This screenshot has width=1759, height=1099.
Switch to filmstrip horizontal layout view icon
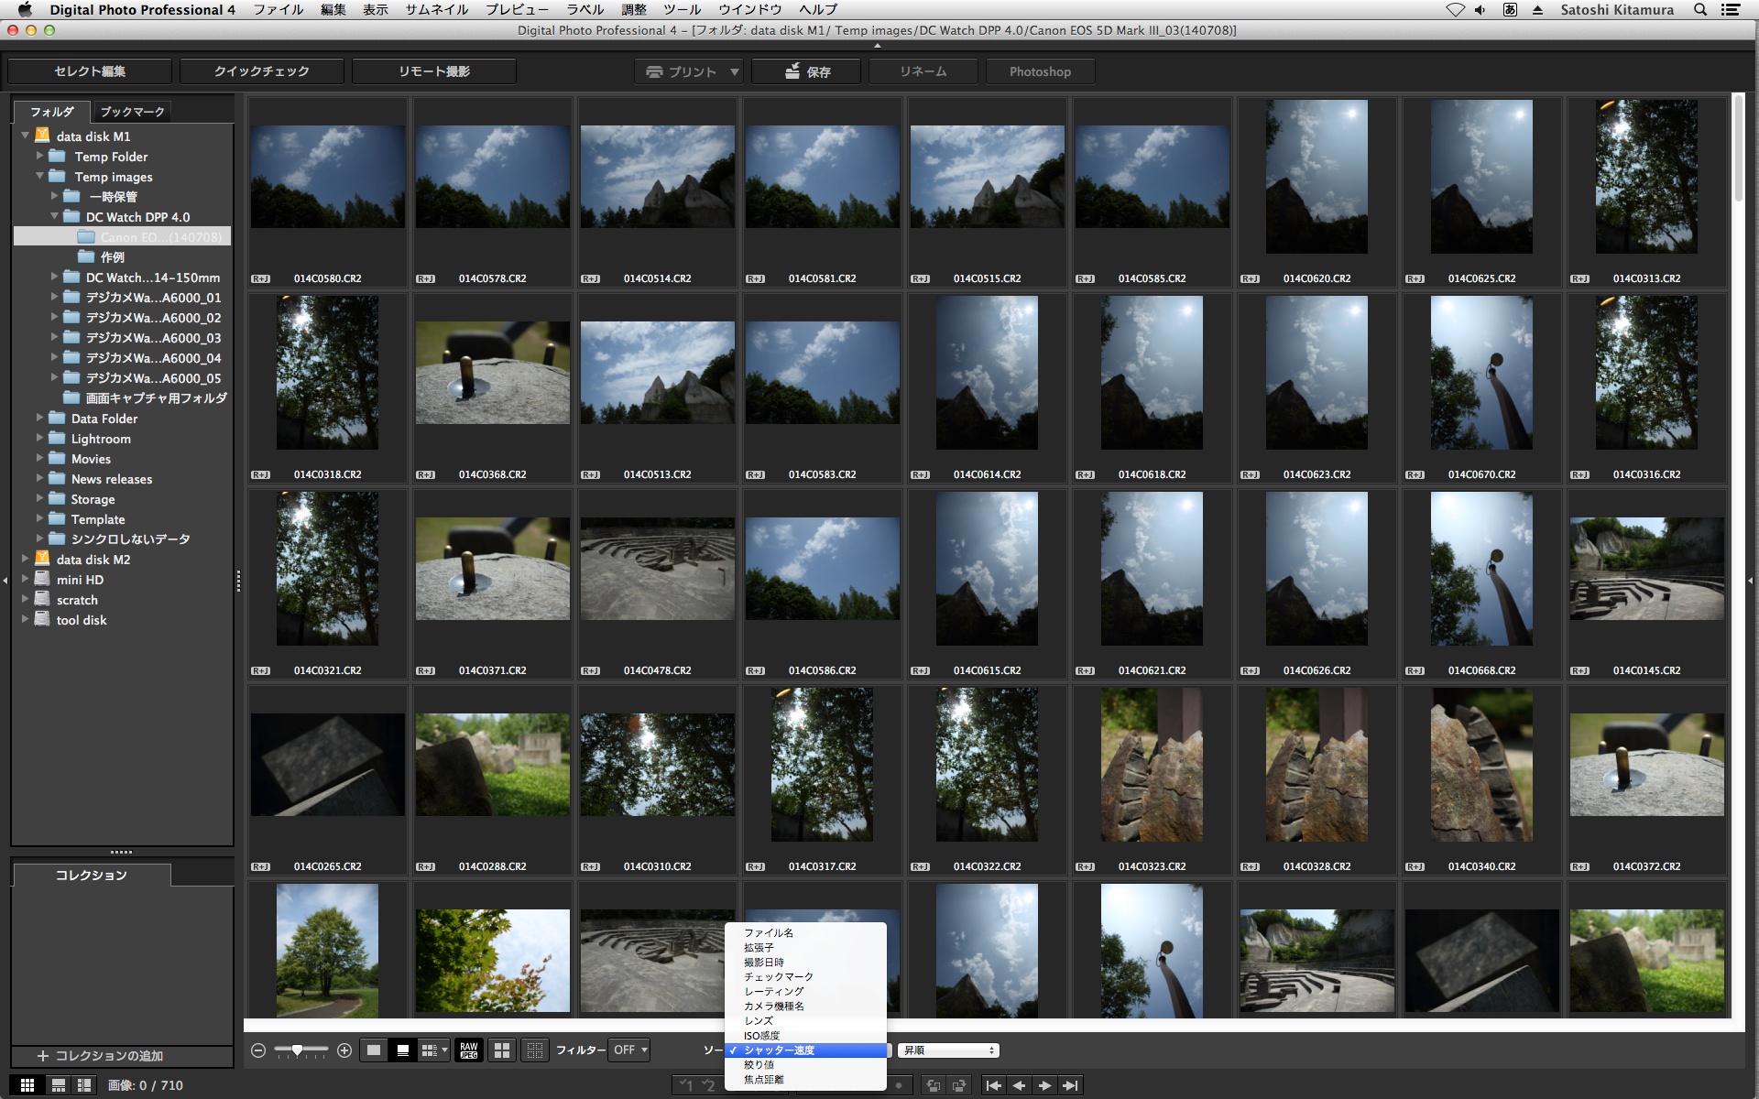pos(59,1085)
